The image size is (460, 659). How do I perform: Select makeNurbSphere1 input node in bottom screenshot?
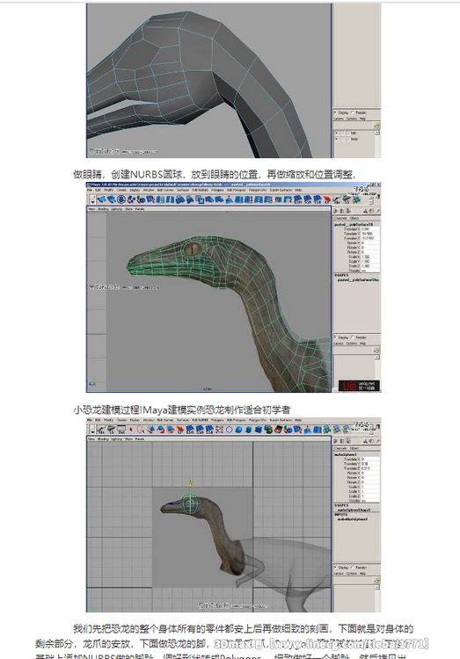point(353,519)
